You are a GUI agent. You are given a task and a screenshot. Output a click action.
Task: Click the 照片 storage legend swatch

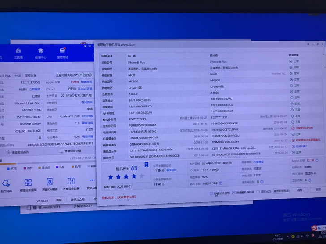[x=25, y=168]
